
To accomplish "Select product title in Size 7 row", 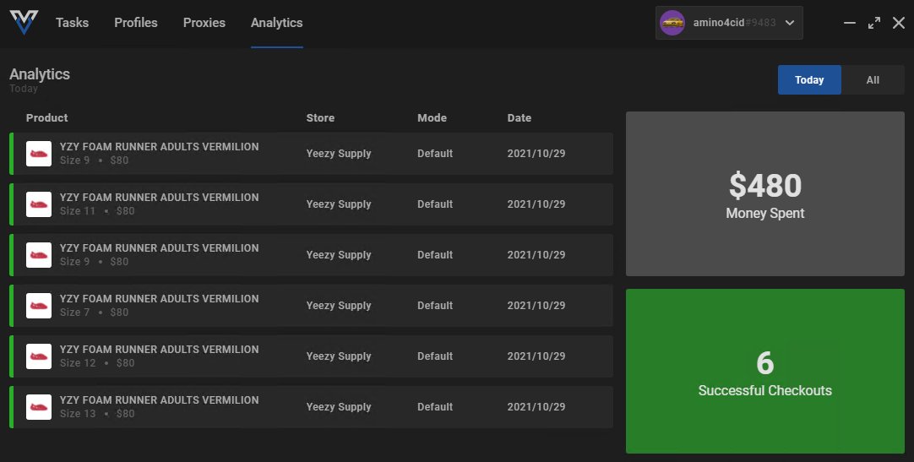I will click(x=159, y=299).
